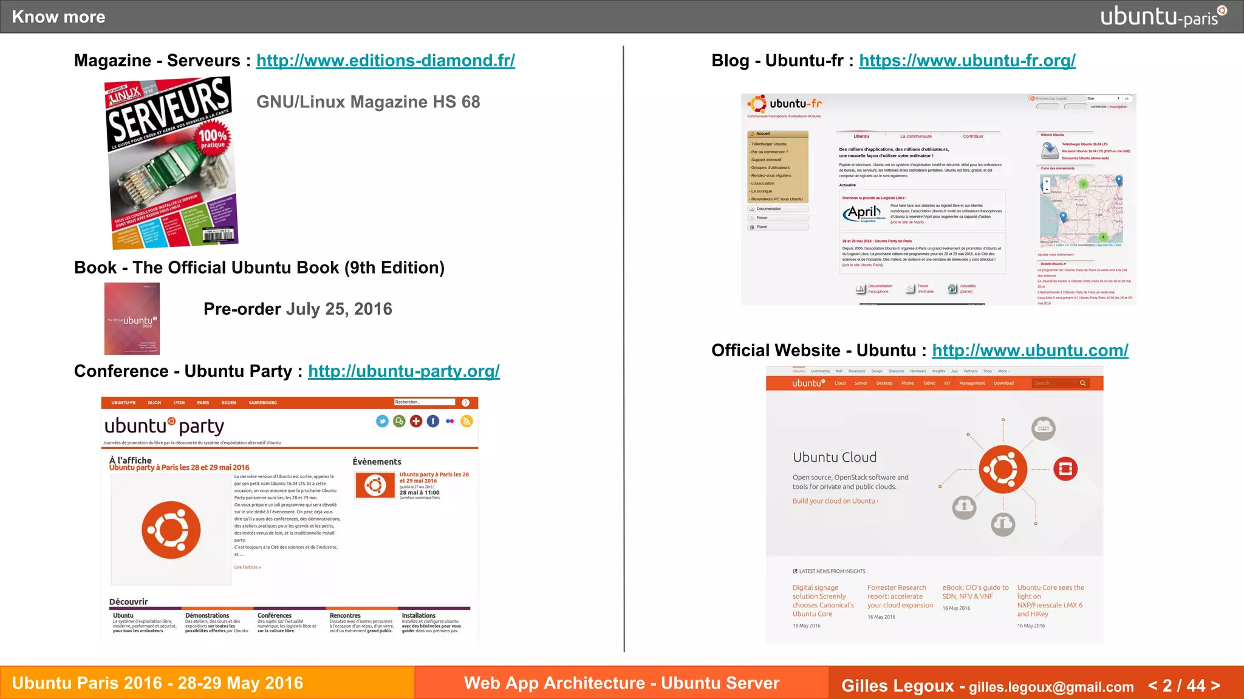Open the editions-diamond.fr link
This screenshot has height=699, width=1244.
tap(385, 61)
